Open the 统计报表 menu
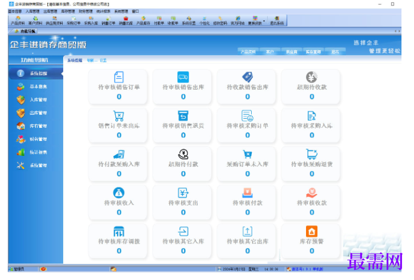Image resolution: width=414 pixels, height=280 pixels. click(103, 11)
